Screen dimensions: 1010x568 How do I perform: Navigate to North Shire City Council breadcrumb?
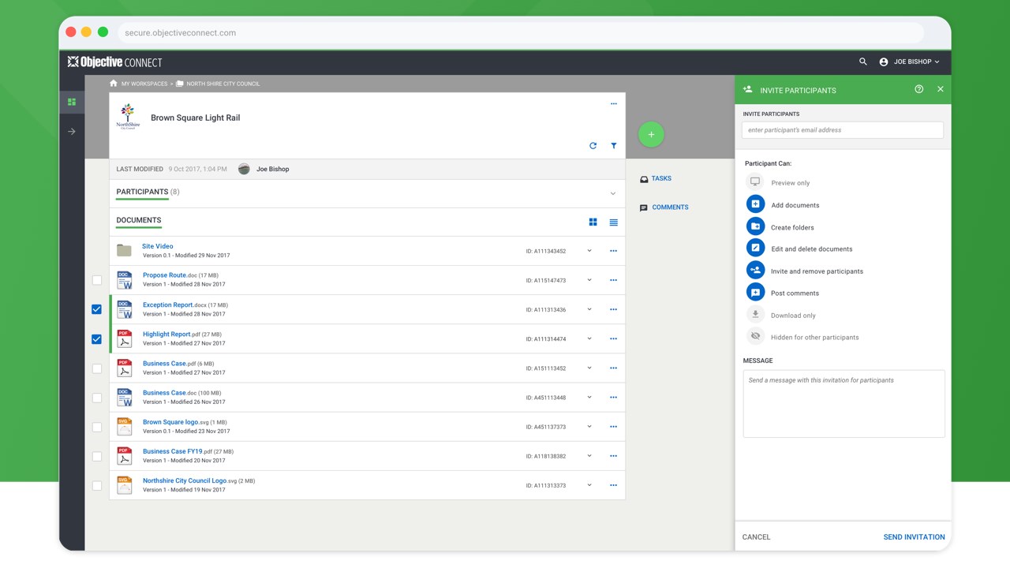[223, 84]
